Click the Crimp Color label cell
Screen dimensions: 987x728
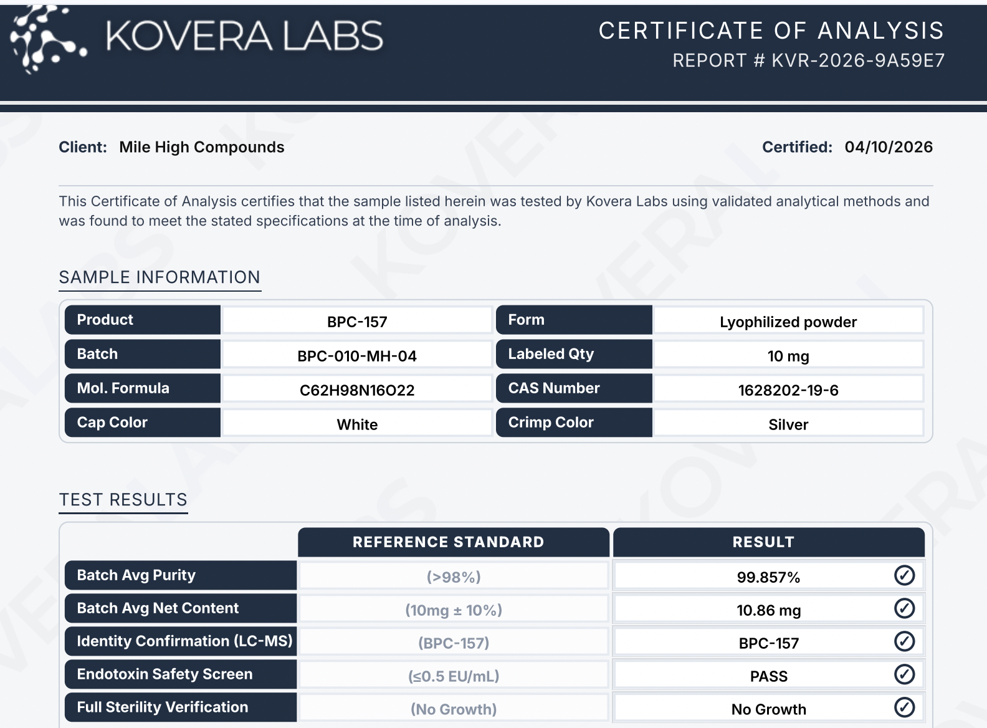click(574, 423)
